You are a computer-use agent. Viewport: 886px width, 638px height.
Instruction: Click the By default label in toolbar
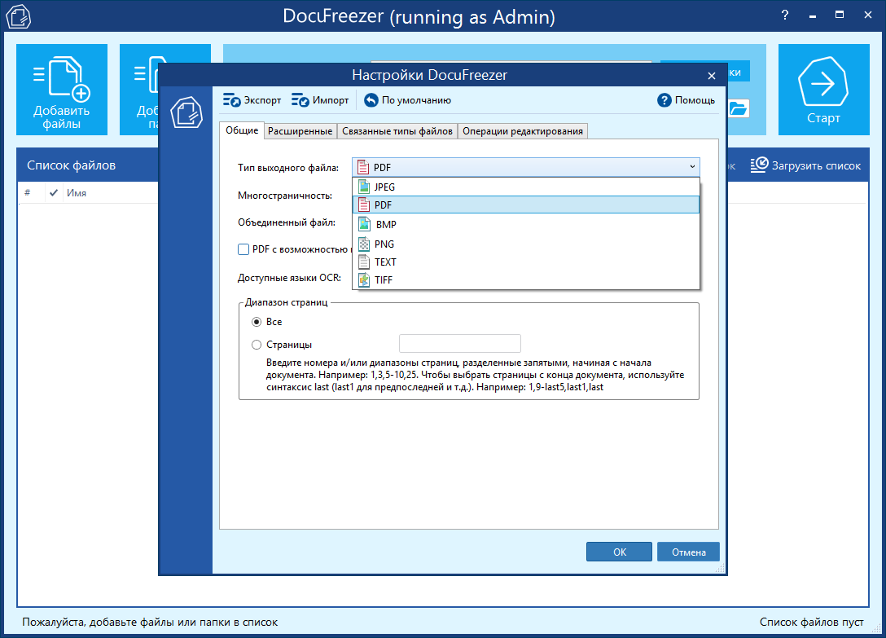tap(416, 100)
